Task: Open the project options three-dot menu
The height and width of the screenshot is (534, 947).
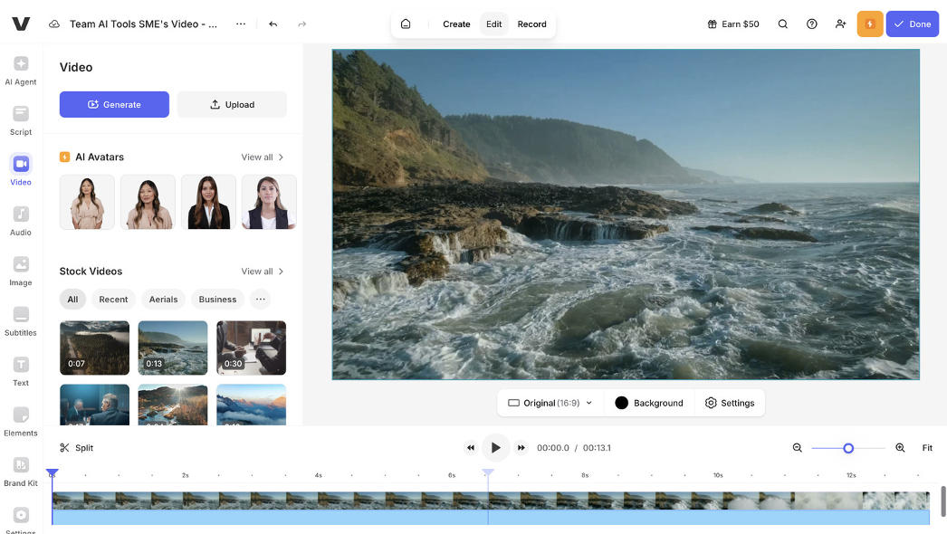Action: click(241, 24)
